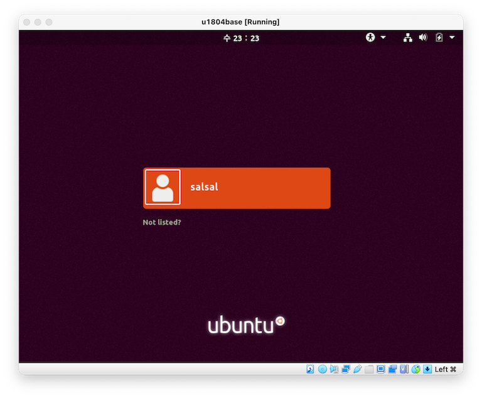Click the battery charging icon in top bar
Viewport: 482px width, 398px height.
(x=439, y=38)
